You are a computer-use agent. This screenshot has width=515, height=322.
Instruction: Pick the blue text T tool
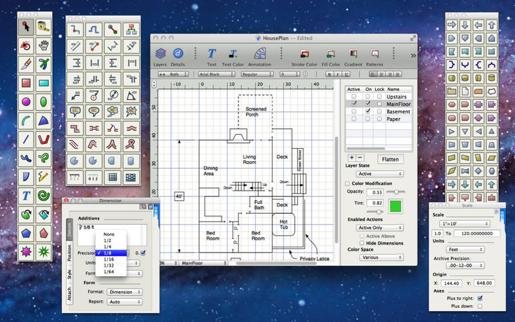point(26,196)
